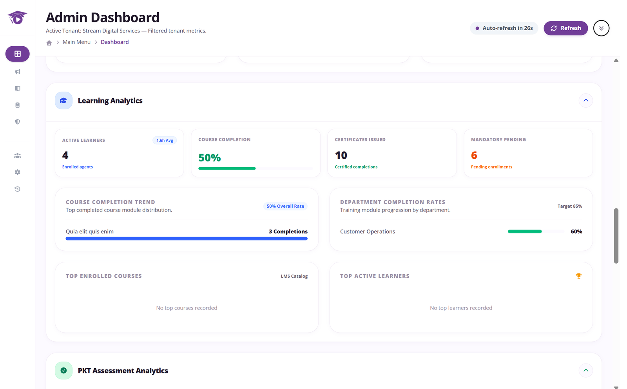The height and width of the screenshot is (389, 627).
Task: Open the users group sidebar icon
Action: pyautogui.click(x=17, y=156)
